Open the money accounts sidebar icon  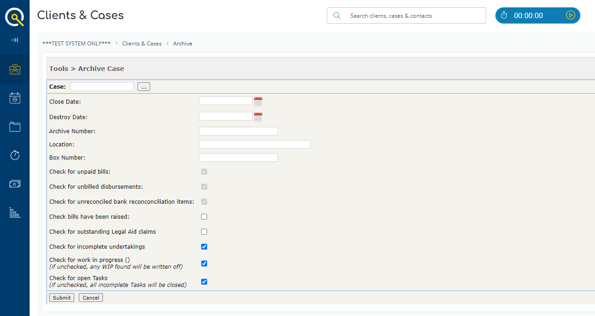point(15,184)
